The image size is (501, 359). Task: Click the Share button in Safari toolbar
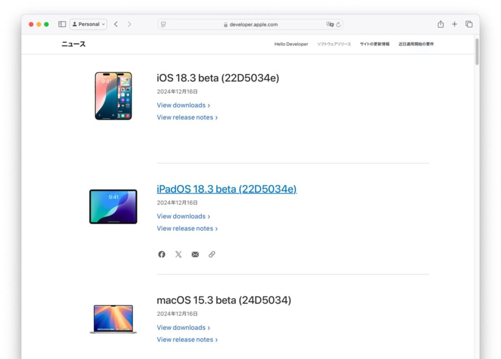[440, 23]
